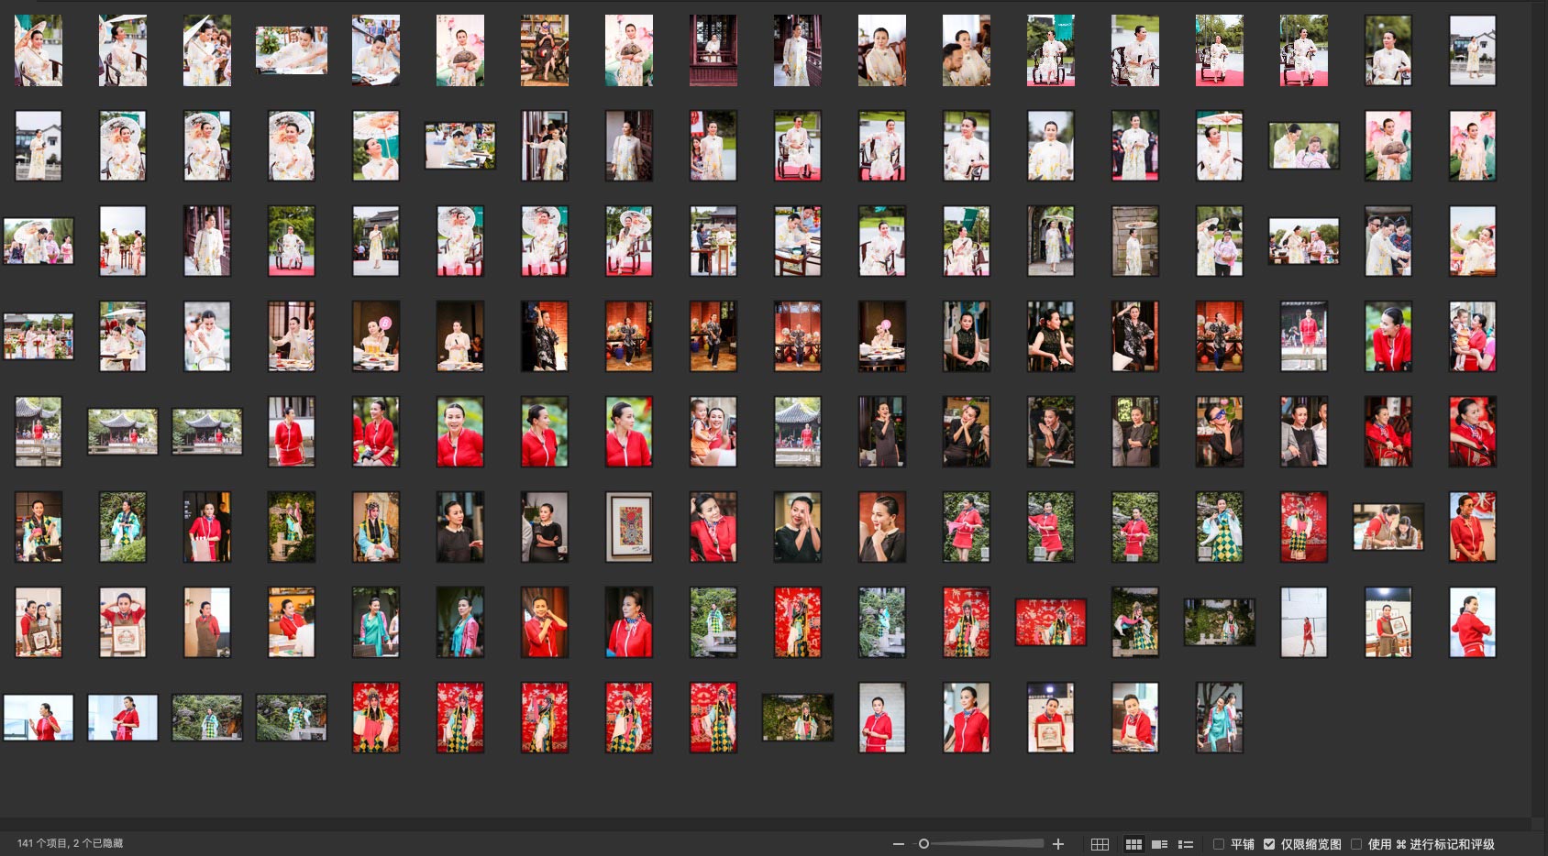1548x856 pixels.
Task: Select the first thumbnail in the bottom row
Action: (39, 718)
